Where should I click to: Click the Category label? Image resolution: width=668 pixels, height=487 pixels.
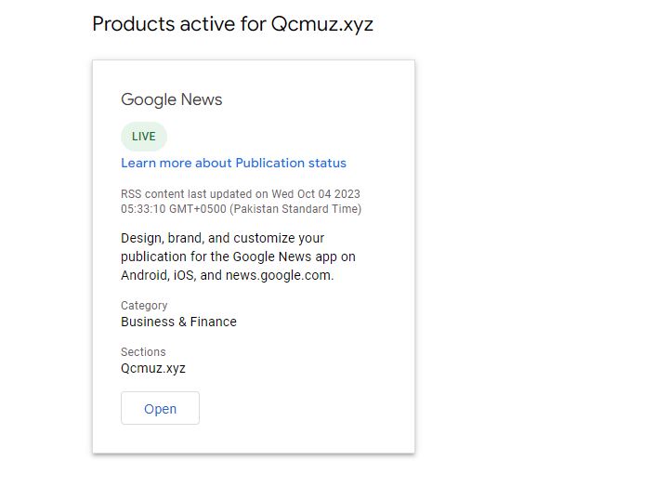[144, 306]
